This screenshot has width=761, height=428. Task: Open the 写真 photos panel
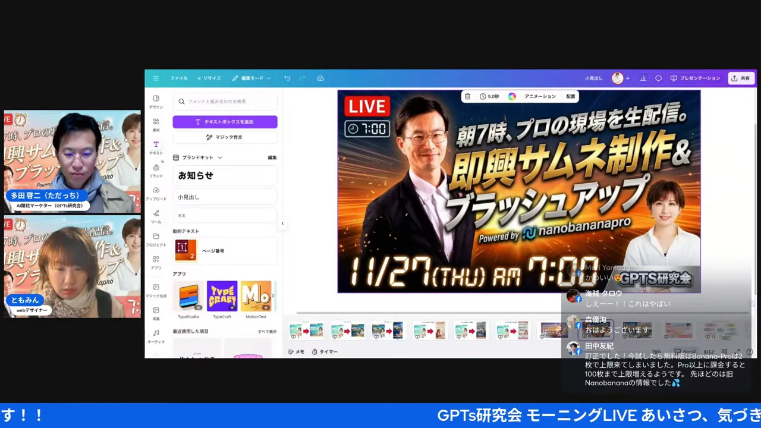156,313
